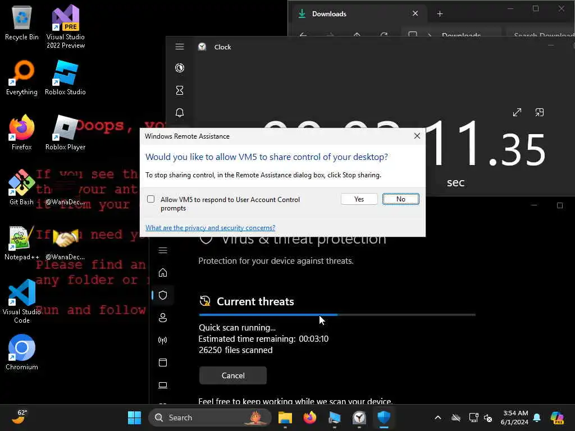The image size is (575, 431).
Task: Select the Timer hourglass icon in Clock
Action: 180,90
